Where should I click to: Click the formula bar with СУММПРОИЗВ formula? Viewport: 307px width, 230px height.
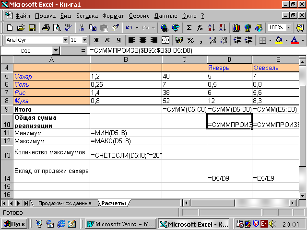tap(198, 51)
